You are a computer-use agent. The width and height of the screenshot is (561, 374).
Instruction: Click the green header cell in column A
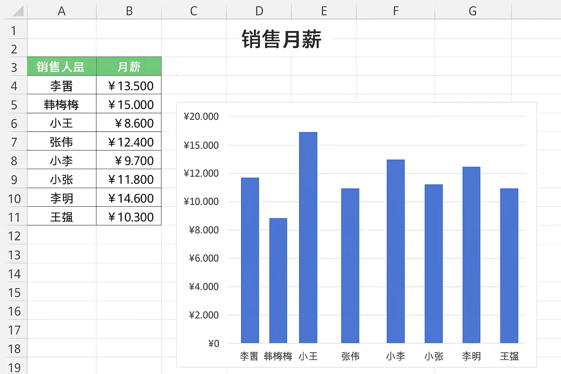pyautogui.click(x=62, y=66)
